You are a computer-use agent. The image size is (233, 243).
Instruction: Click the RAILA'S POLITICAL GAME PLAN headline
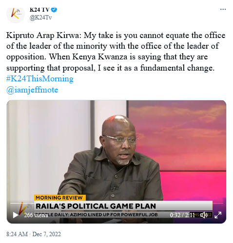coord(96,206)
